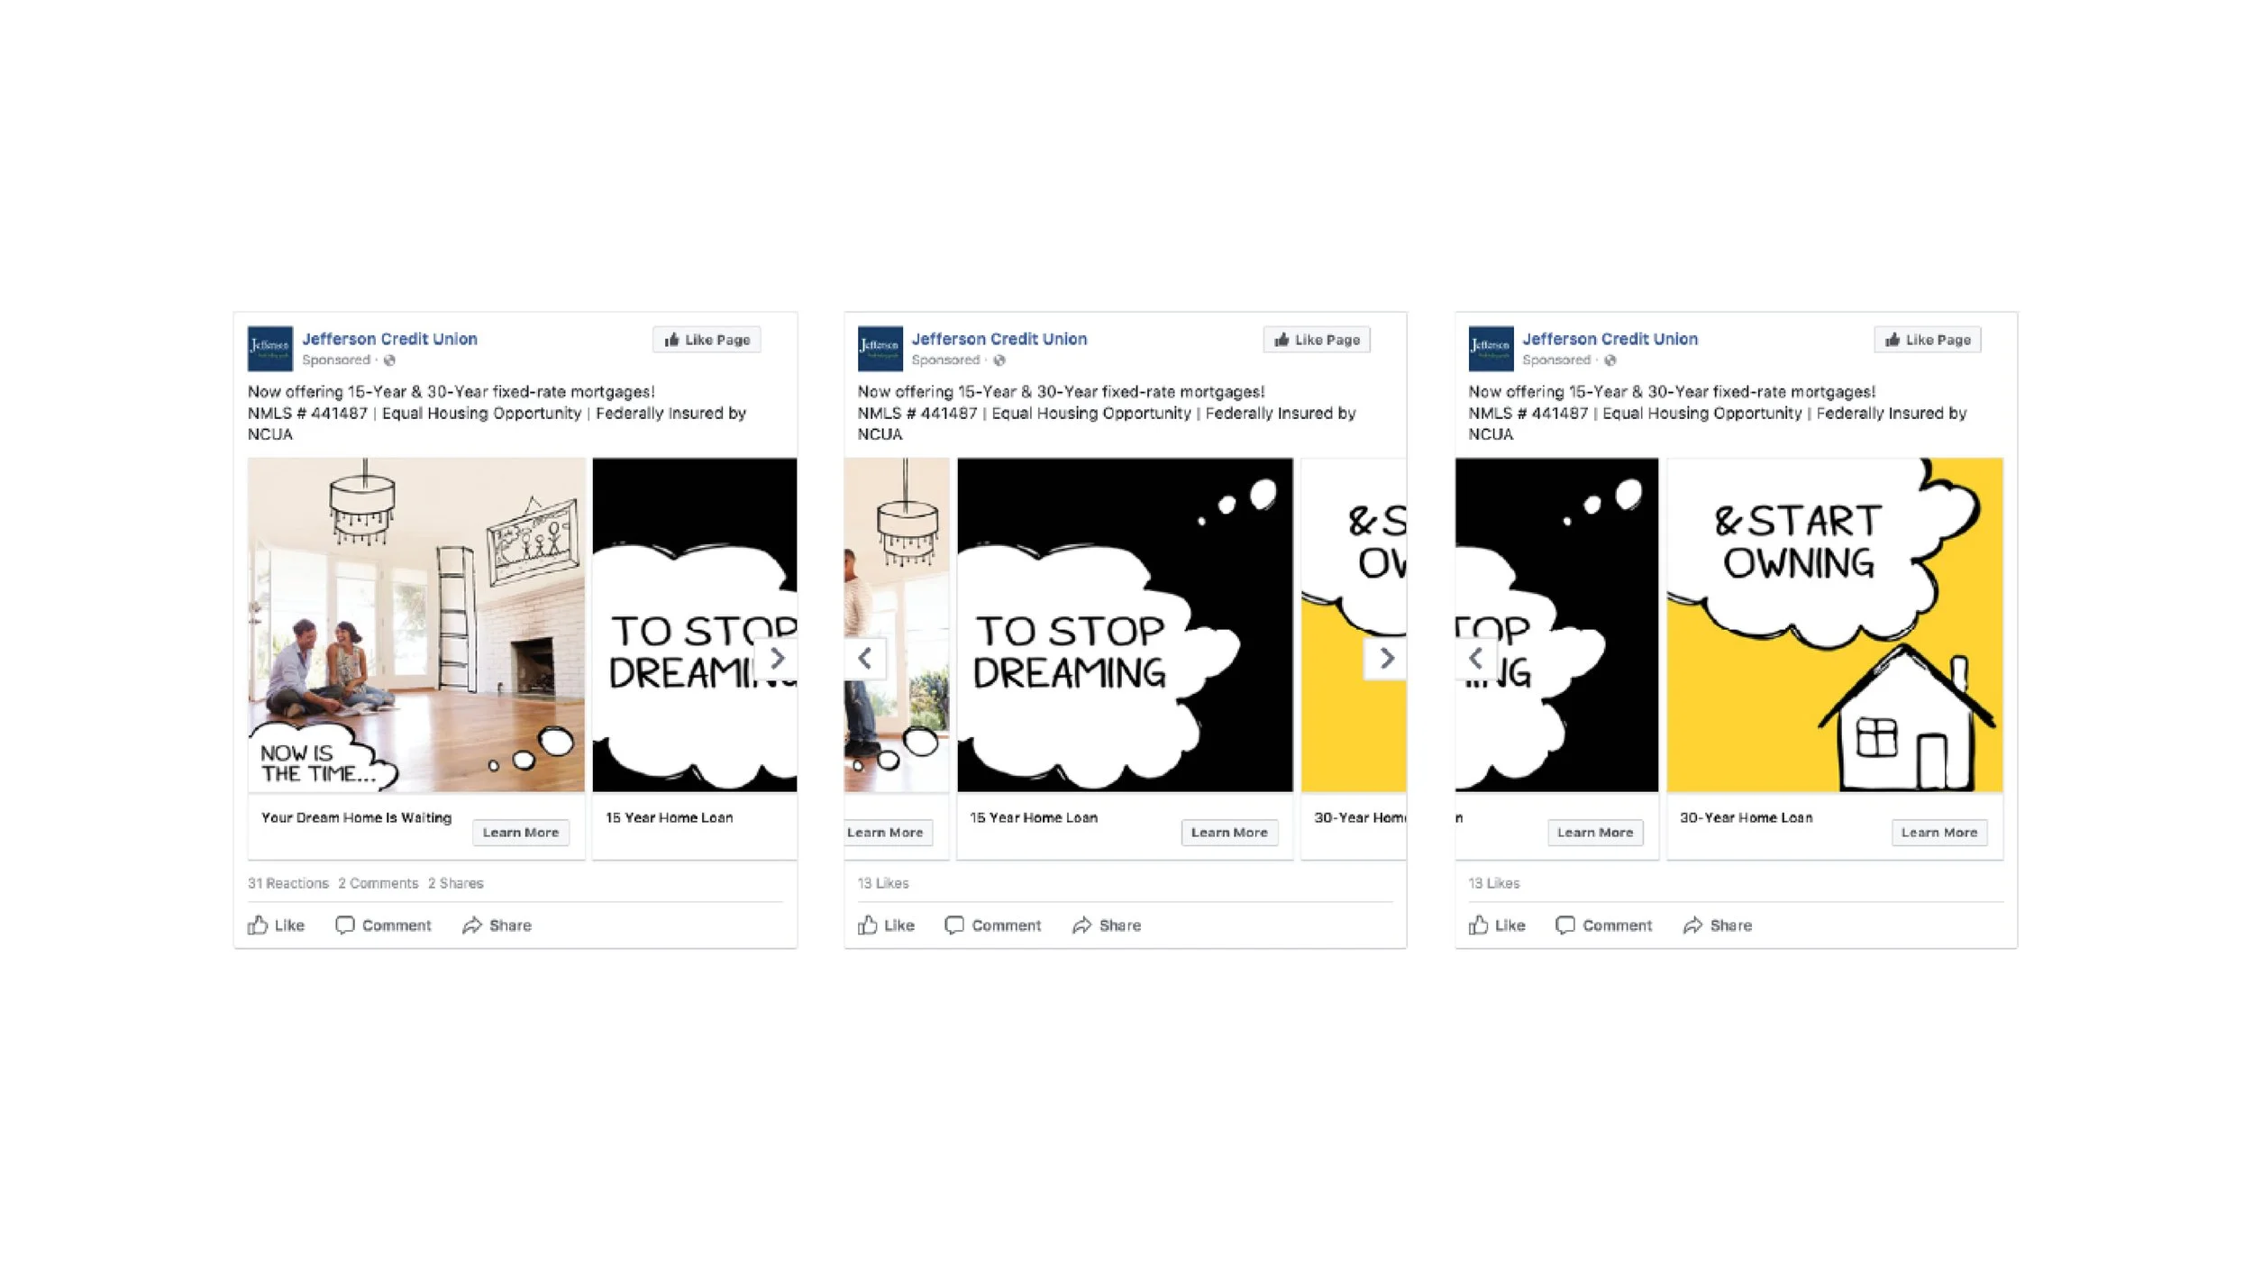Open the Jefferson Credit Union link in the middle post
The width and height of the screenshot is (2253, 1267).
999,339
